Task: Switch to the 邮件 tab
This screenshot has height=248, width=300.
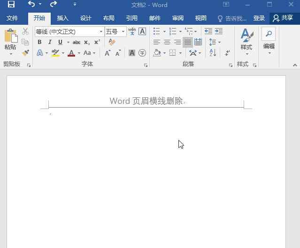Action: click(155, 18)
